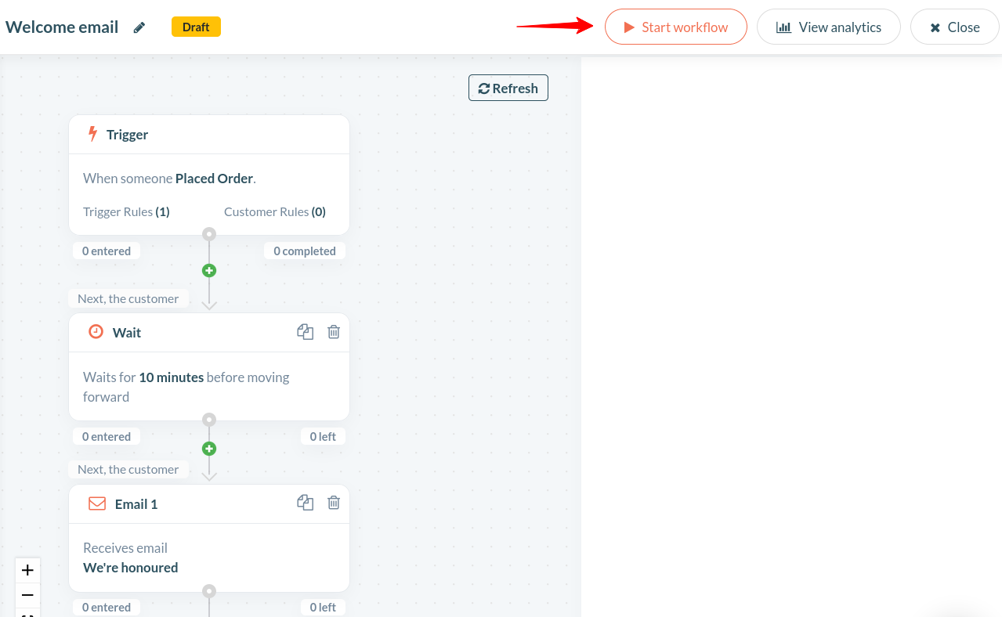
Task: Start the workflow
Action: click(675, 27)
